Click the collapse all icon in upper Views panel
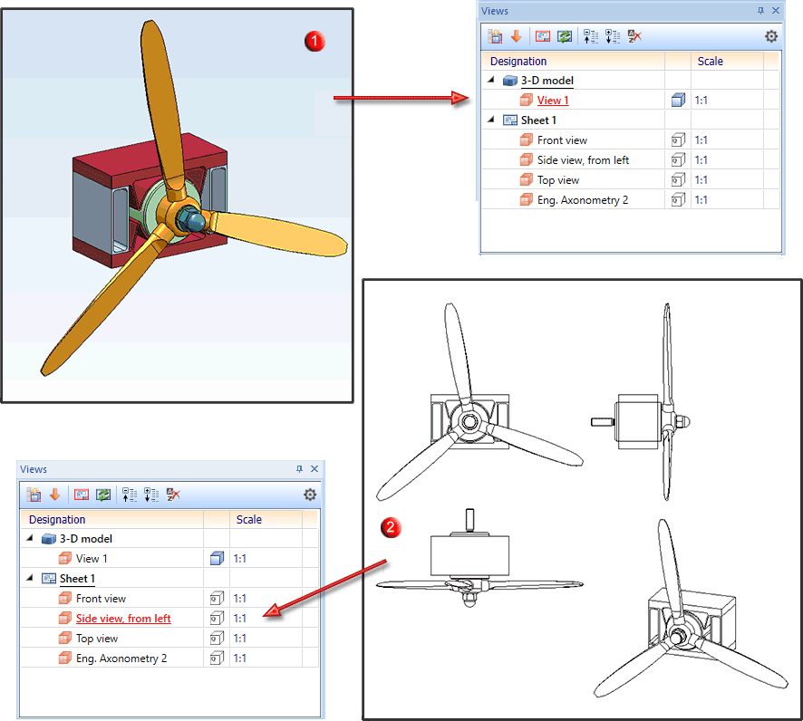 click(x=591, y=36)
